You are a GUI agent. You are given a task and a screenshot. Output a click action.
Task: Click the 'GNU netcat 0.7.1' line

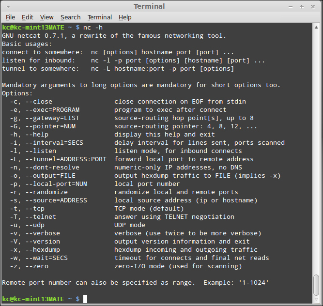click(114, 36)
